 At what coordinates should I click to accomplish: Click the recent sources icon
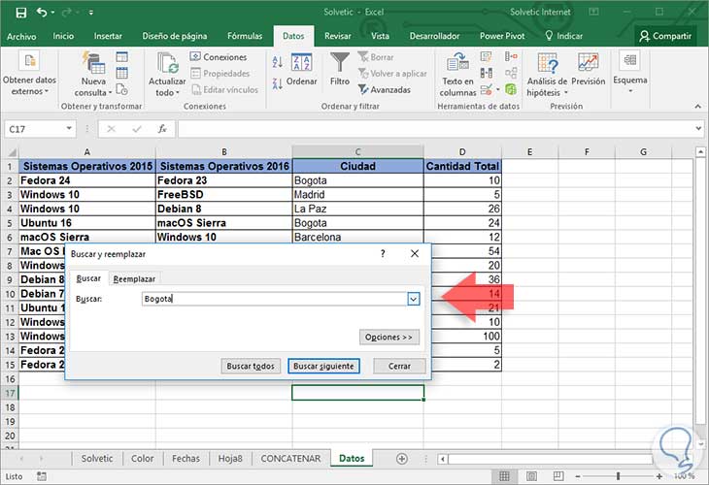point(122,89)
